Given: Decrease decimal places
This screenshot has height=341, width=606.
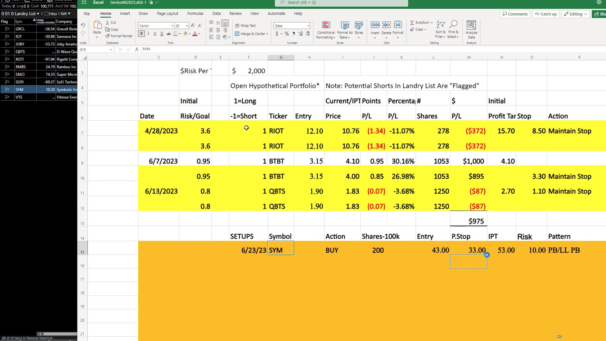Looking at the screenshot, I should [308, 34].
